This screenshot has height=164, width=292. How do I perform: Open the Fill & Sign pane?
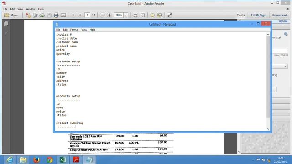[x=258, y=15]
